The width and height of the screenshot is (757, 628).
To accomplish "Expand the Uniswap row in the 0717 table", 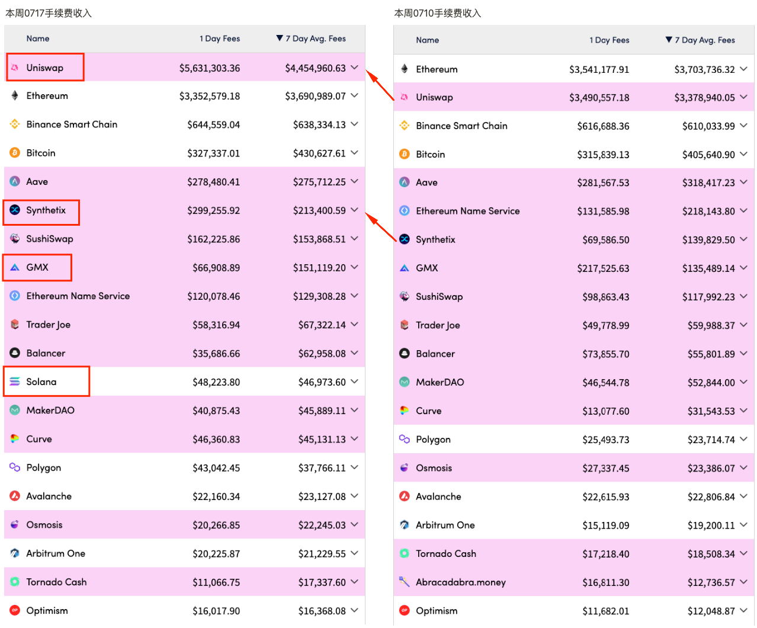I will (x=354, y=68).
